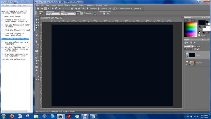Click the Layers palette opacity slider
This screenshot has width=211, height=119.
189,46
